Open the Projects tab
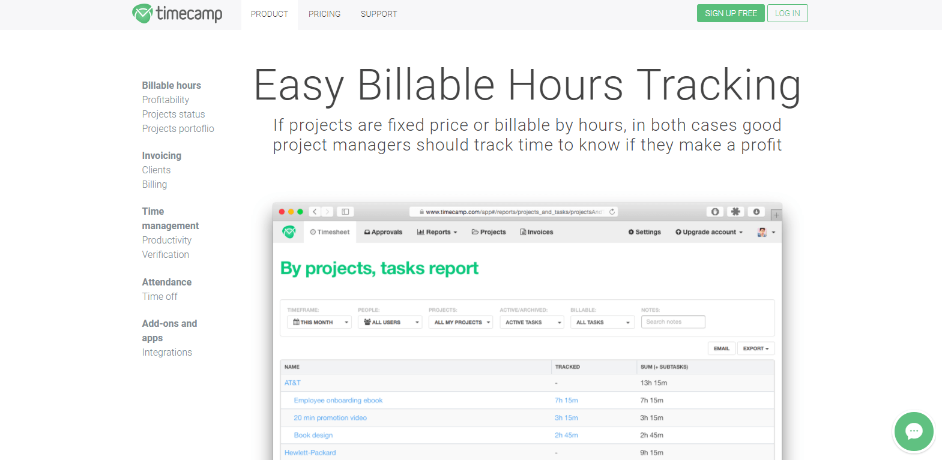The width and height of the screenshot is (942, 460). point(489,232)
